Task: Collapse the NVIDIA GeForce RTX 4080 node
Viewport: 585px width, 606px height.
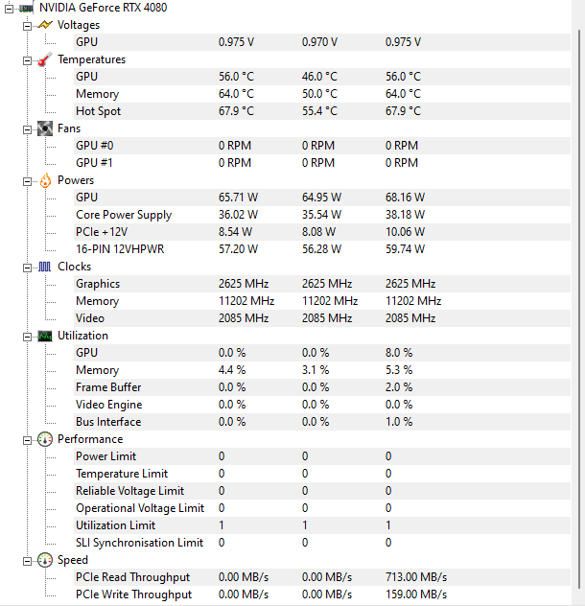Action: tap(9, 8)
